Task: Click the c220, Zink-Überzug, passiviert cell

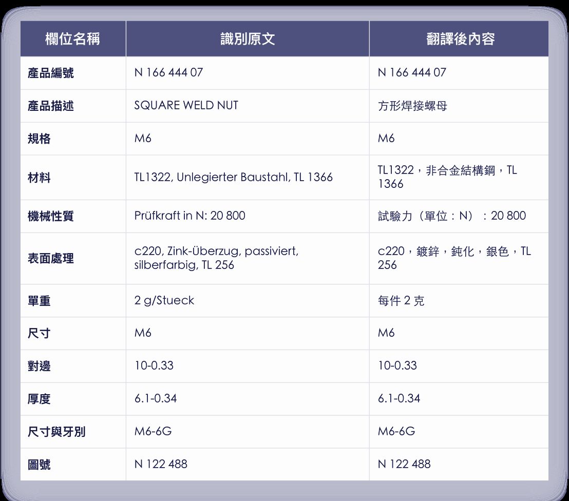Action: click(x=248, y=258)
